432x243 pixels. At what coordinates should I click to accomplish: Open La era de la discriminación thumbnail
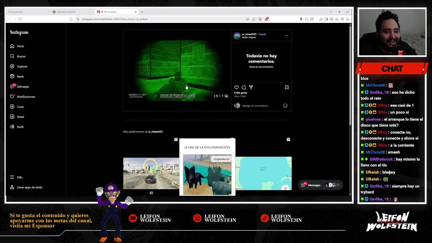pyautogui.click(x=207, y=167)
